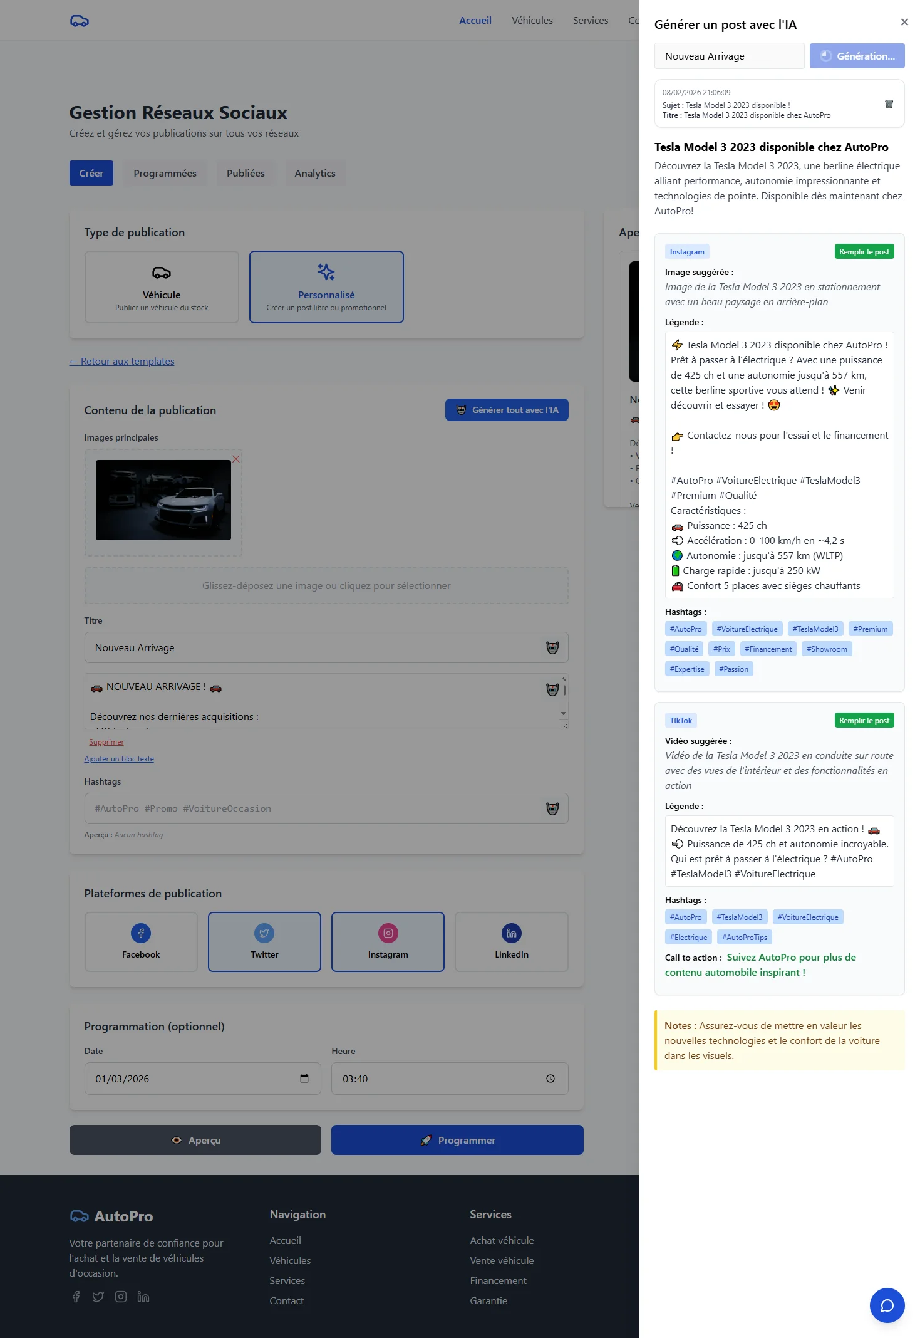The height and width of the screenshot is (1338, 920).
Task: Click the Titre input field
Action: coord(326,648)
